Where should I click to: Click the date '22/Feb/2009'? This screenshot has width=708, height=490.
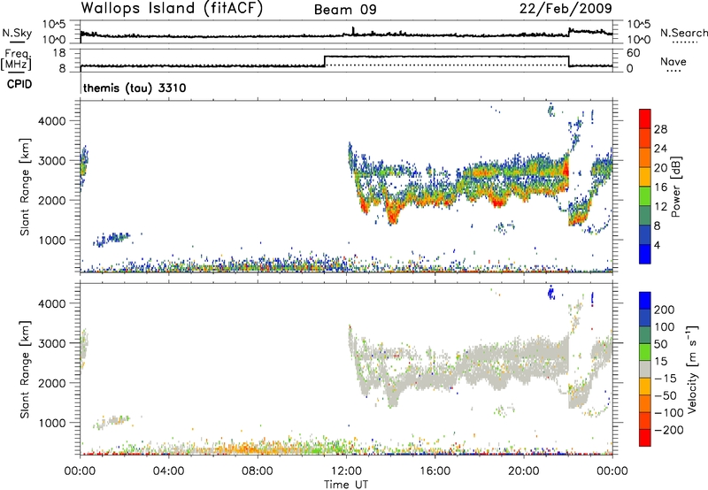566,8
